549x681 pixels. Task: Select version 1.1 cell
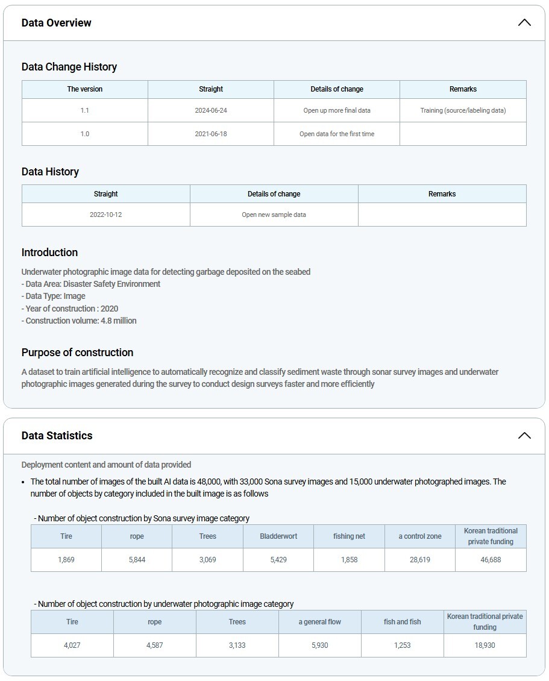pos(85,110)
